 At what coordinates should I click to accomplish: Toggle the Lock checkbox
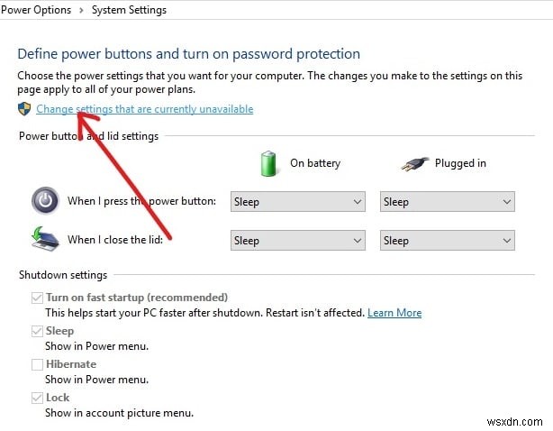[x=37, y=398]
